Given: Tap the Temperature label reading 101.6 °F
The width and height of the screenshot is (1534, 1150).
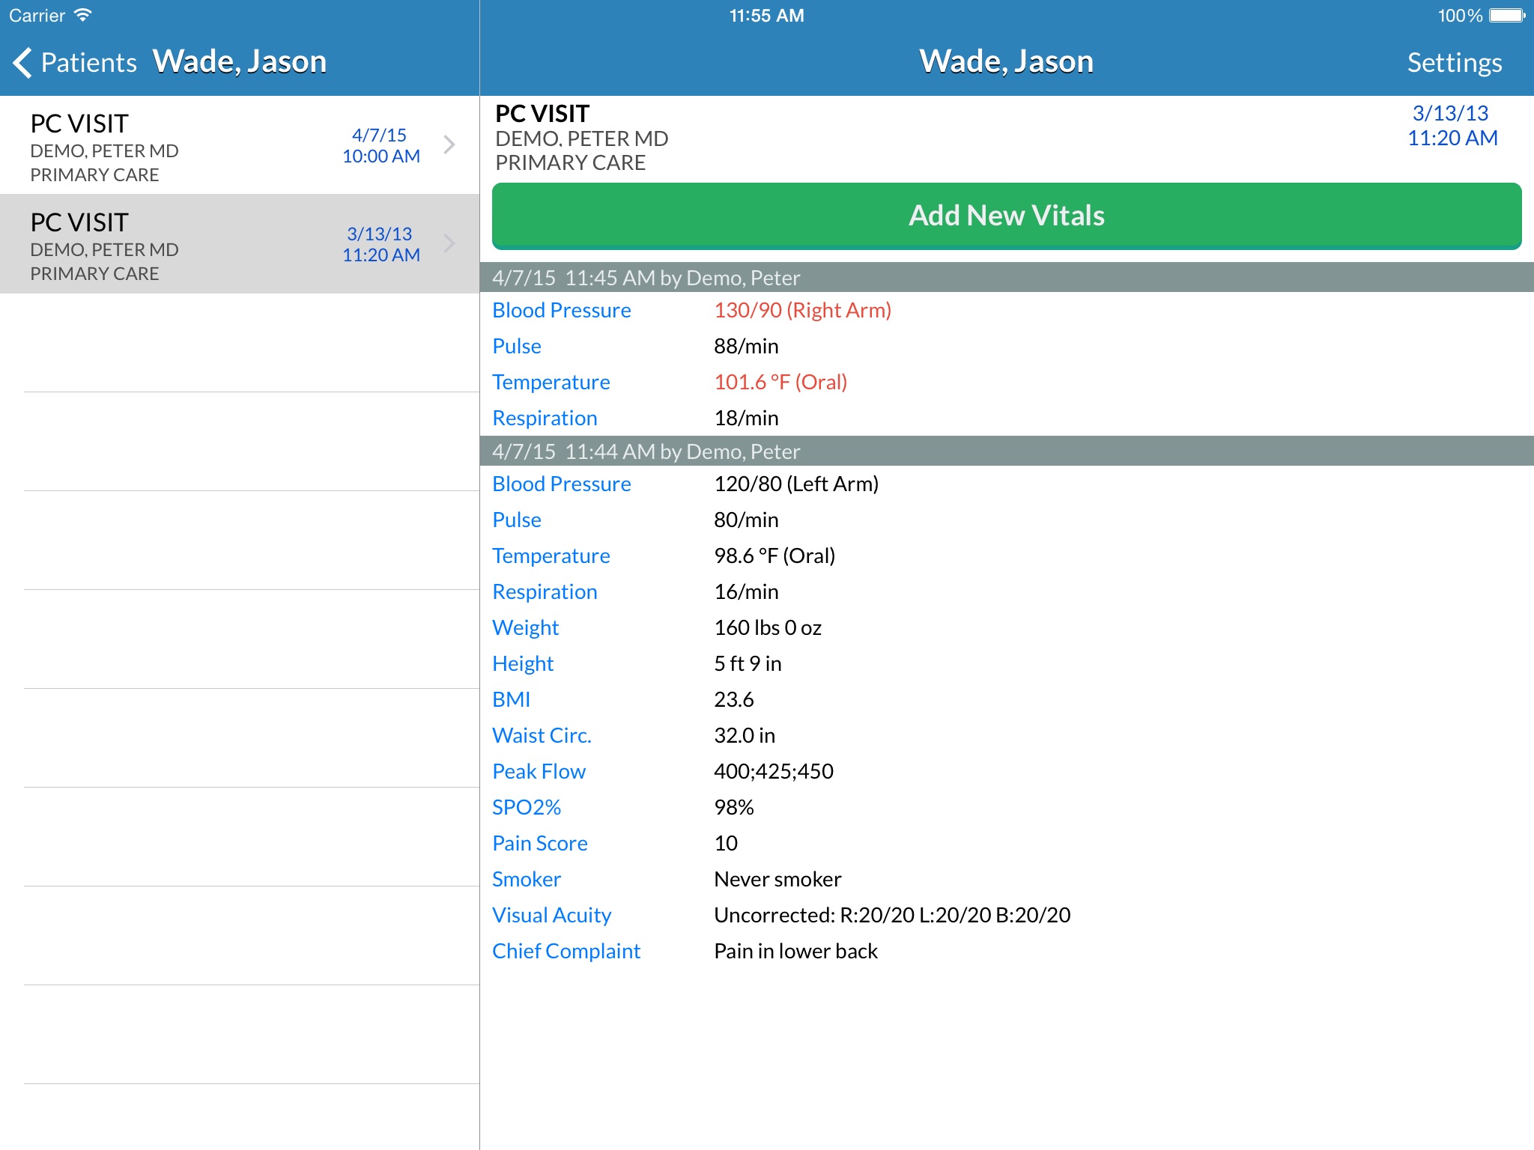Looking at the screenshot, I should click(551, 382).
